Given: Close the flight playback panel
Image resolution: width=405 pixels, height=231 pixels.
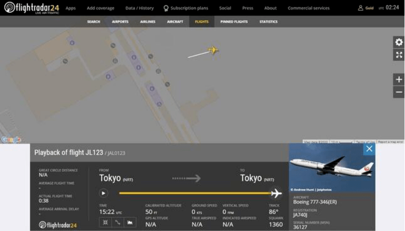Looking at the screenshot, I should click(369, 149).
